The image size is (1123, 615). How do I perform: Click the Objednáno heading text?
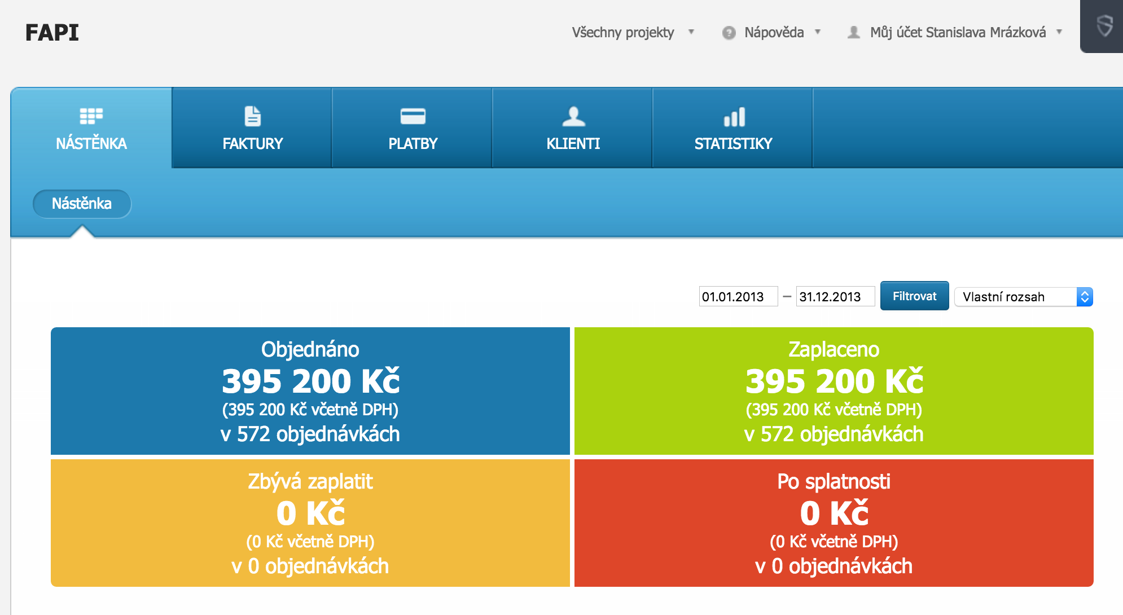(x=310, y=350)
